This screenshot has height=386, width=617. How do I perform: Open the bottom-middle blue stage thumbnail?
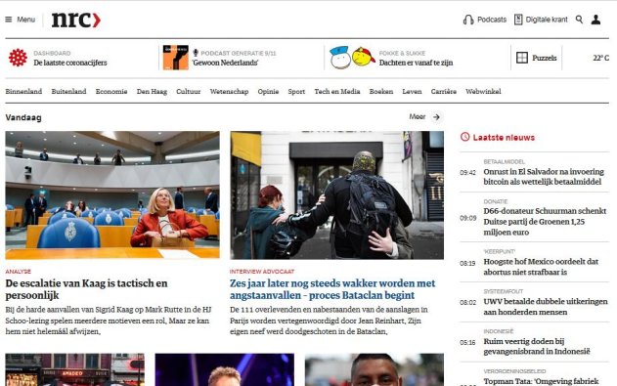click(x=225, y=369)
